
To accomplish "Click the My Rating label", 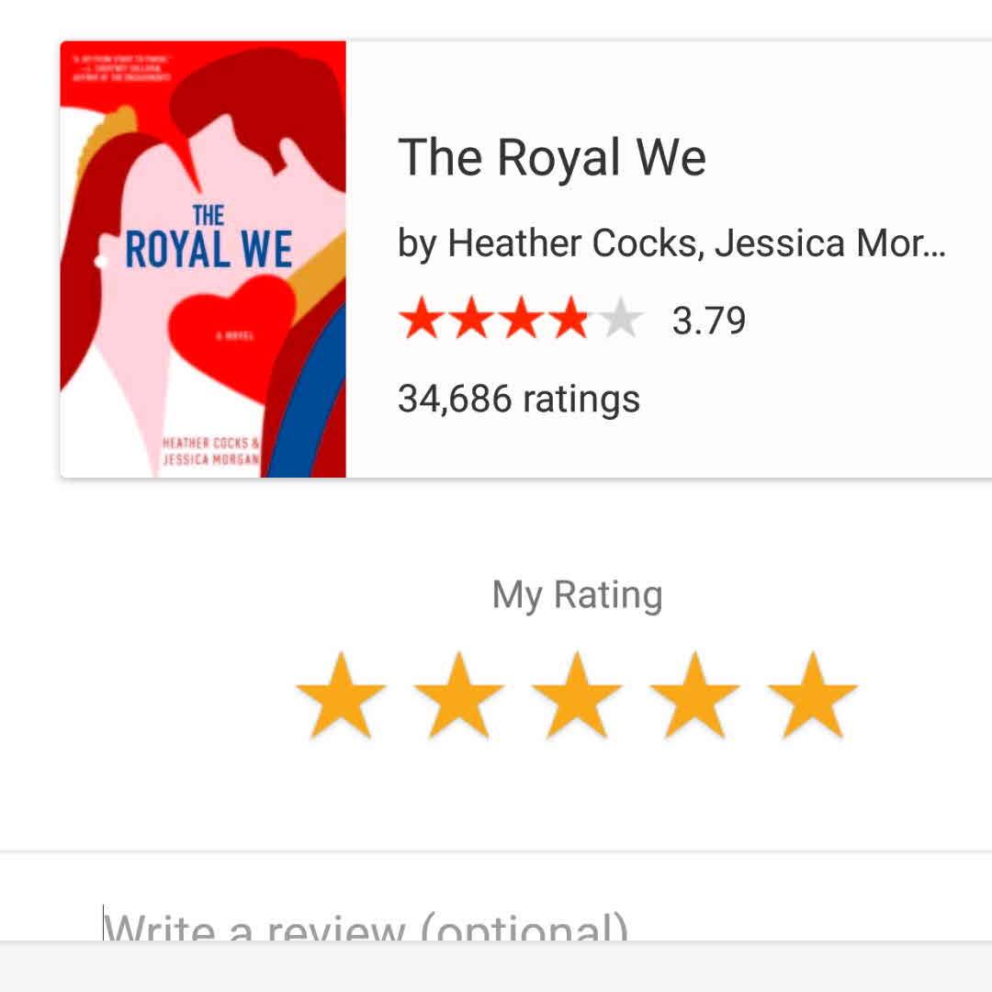I will 577,595.
